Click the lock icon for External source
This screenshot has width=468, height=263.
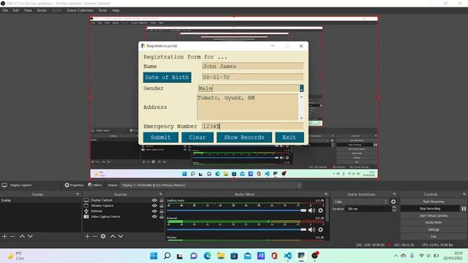tap(162, 211)
